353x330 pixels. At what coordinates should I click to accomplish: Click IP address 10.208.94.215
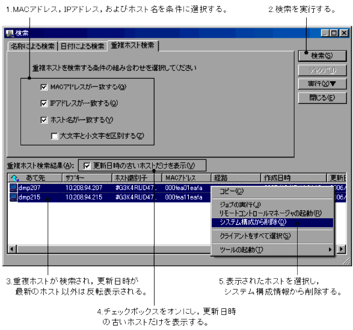pyautogui.click(x=84, y=197)
